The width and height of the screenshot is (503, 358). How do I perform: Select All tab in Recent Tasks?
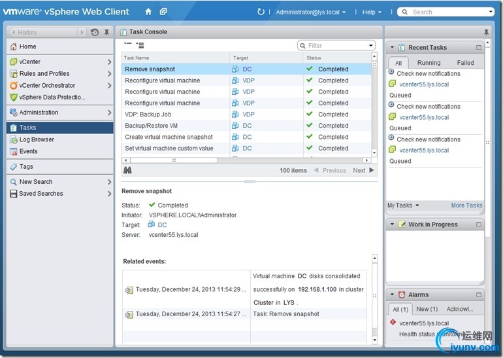pos(398,63)
